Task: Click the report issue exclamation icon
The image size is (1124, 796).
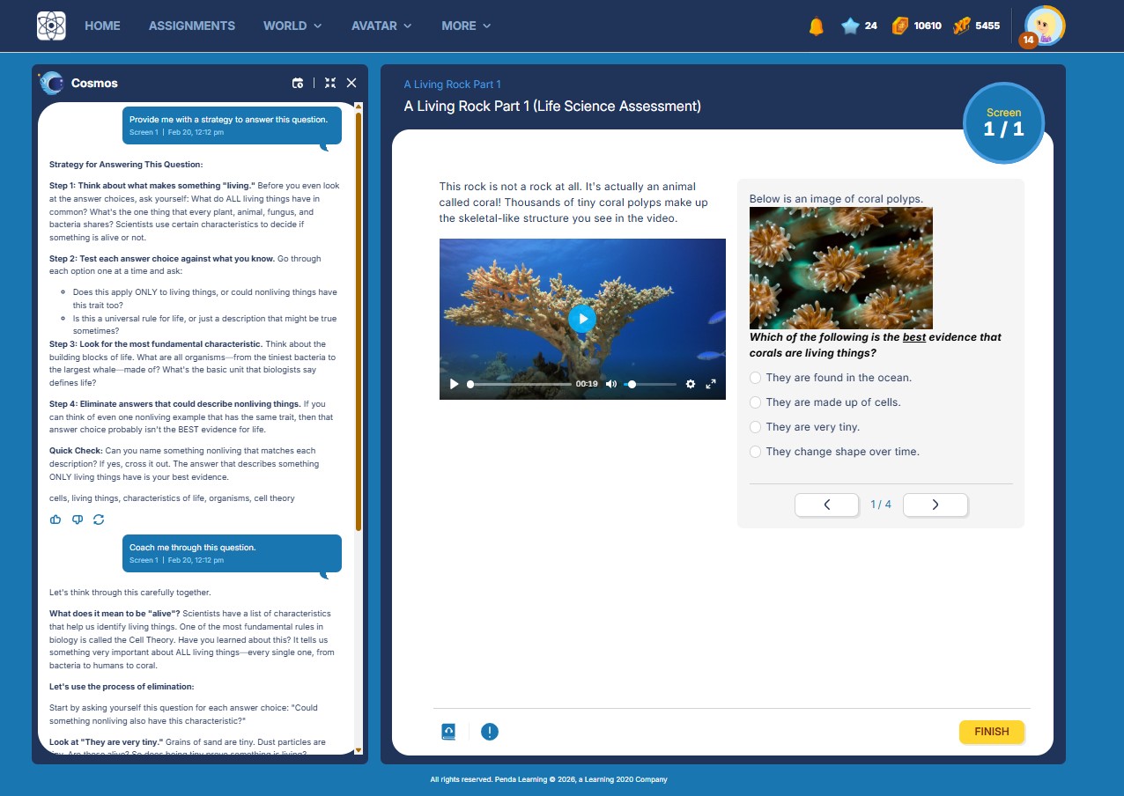Action: tap(490, 732)
